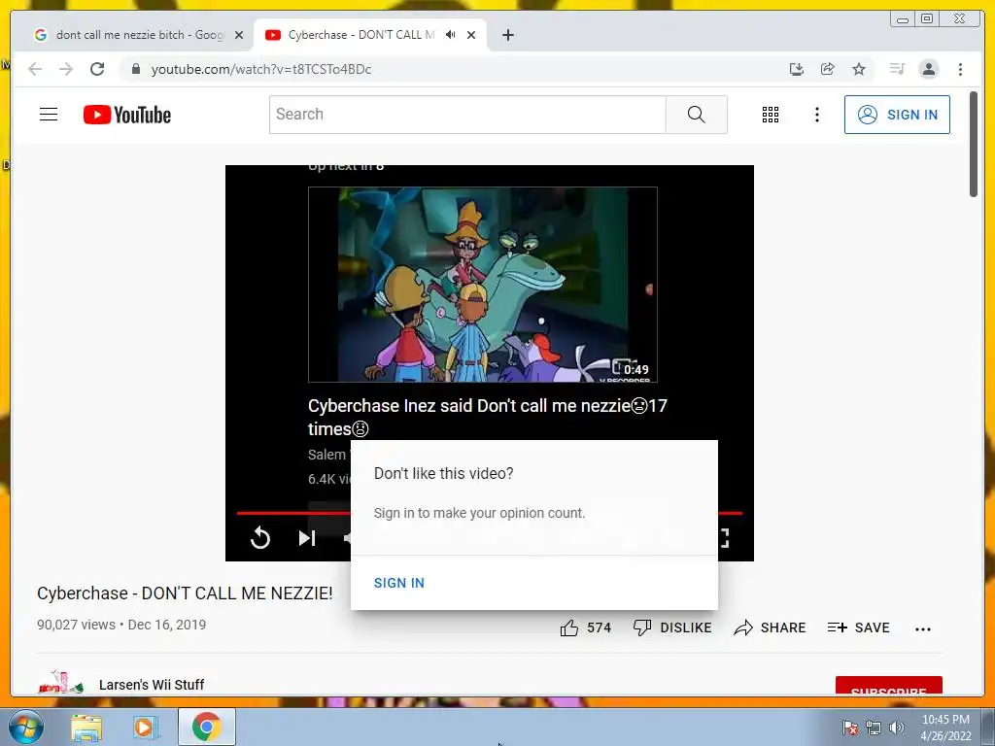Open YouTube settings three-dot menu
Viewport: 995px width, 746px height.
pos(816,115)
